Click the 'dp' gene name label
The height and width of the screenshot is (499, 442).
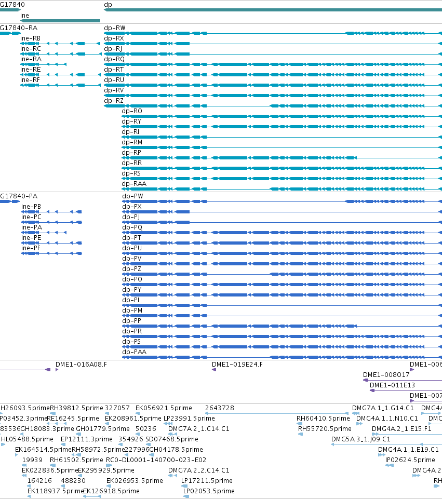[x=108, y=5]
